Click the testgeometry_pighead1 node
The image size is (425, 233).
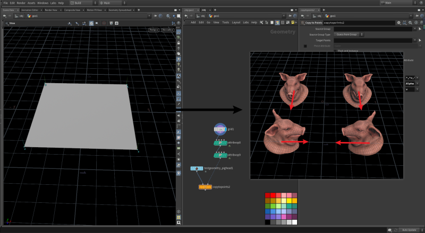(197, 168)
